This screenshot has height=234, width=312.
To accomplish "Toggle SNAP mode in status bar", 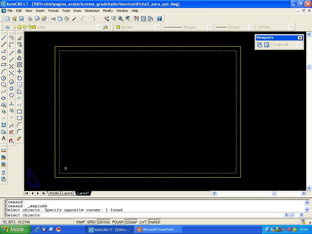I will (x=80, y=222).
